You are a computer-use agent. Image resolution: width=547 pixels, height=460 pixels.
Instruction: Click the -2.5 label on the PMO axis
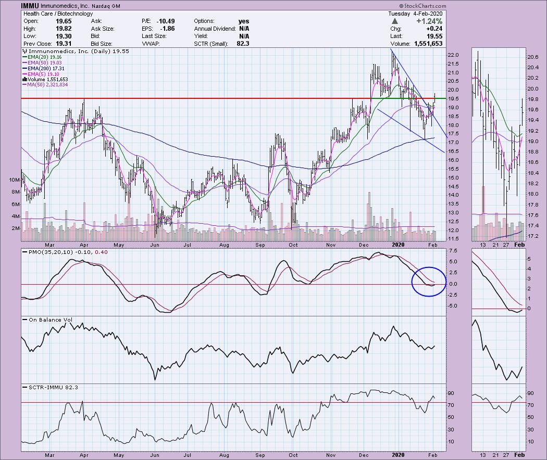click(x=453, y=295)
